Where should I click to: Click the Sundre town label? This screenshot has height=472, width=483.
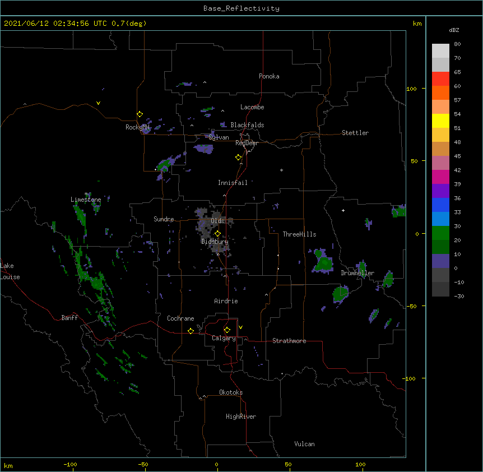(164, 219)
